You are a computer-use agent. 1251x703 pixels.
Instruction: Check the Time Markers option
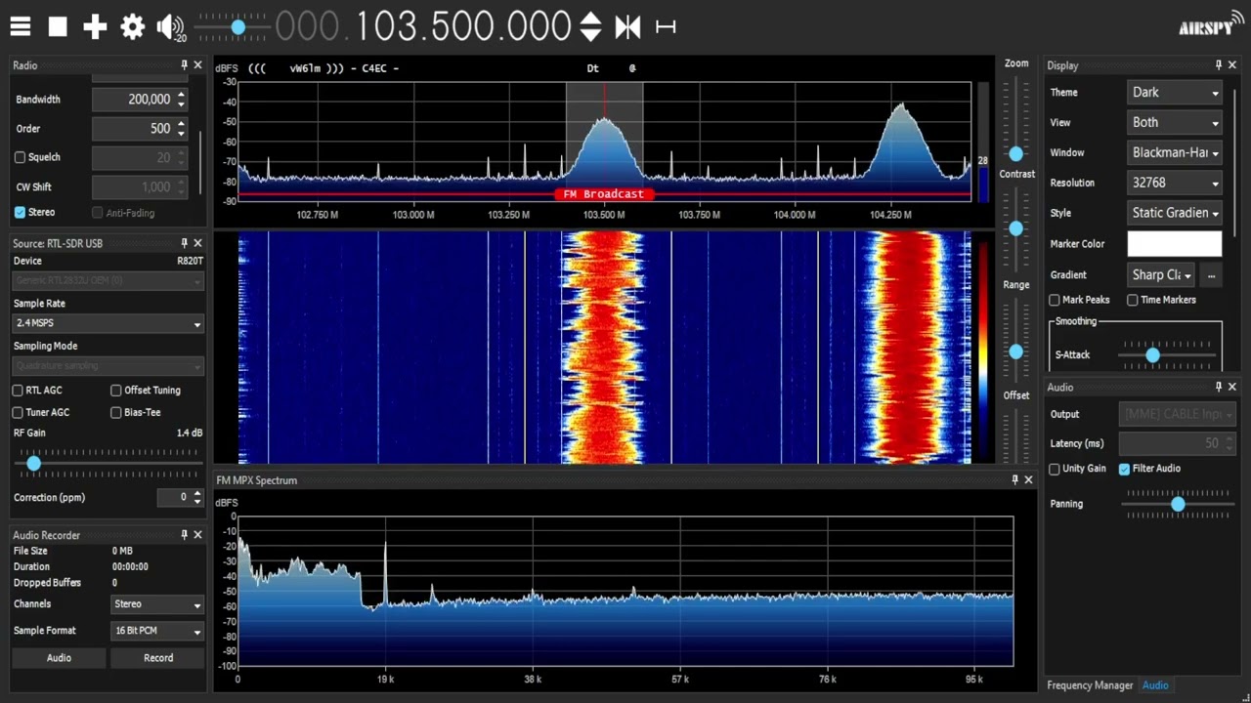click(1133, 301)
